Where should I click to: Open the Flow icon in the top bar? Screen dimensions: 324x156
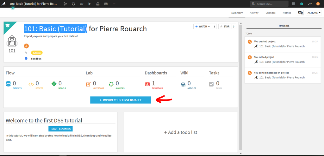pos(65,4)
